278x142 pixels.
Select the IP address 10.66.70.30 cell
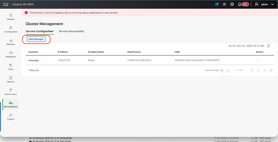click(64, 60)
